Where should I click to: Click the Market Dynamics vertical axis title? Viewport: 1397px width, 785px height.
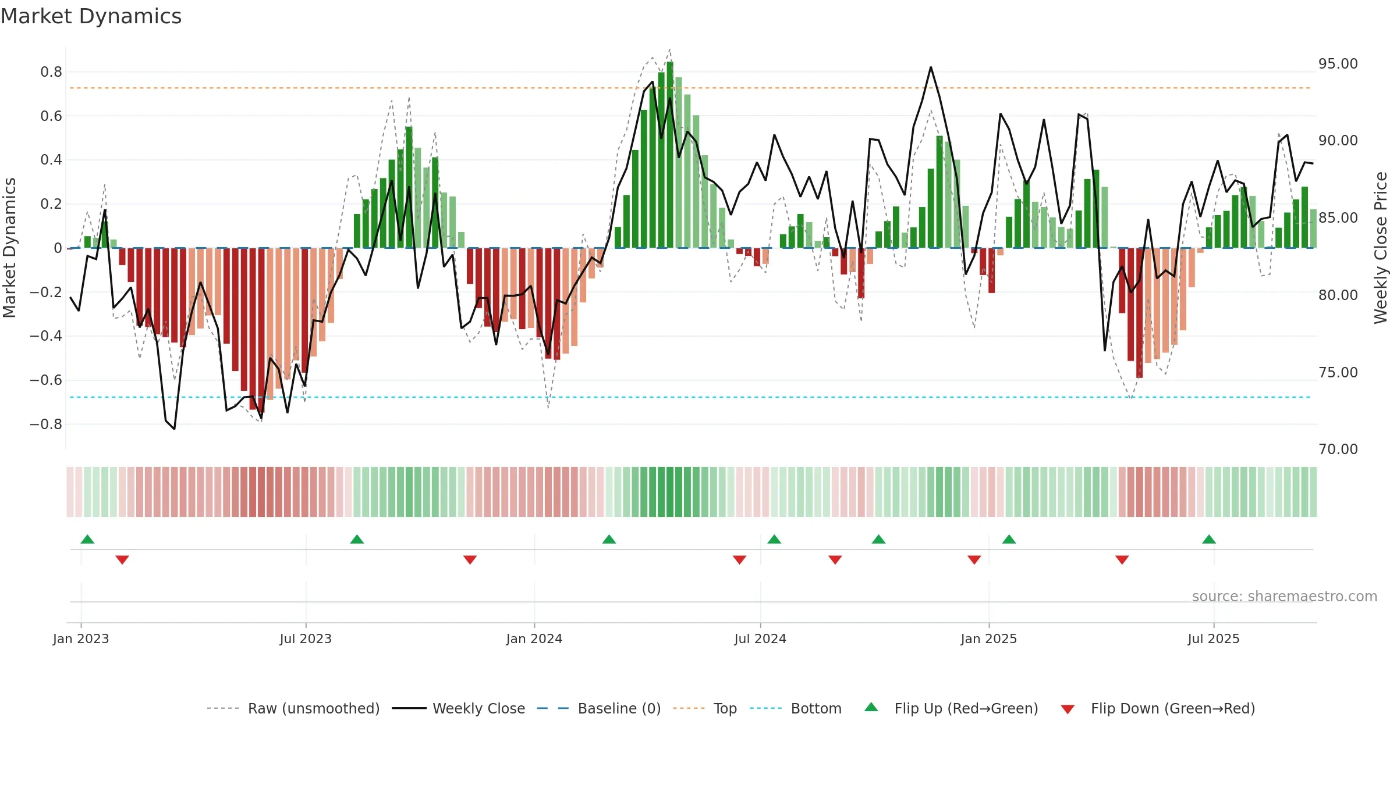(9, 248)
